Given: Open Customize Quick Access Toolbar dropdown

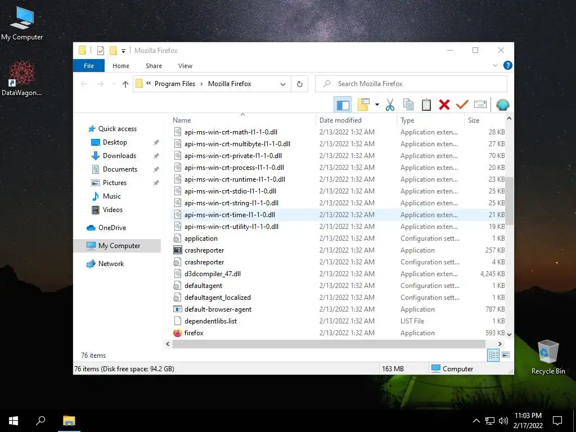Looking at the screenshot, I should point(123,51).
